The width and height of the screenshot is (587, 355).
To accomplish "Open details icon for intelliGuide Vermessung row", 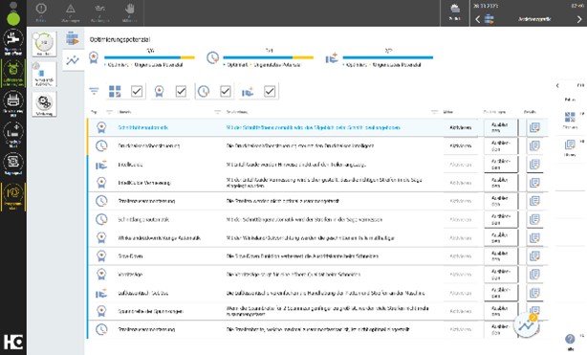I will coord(534,183).
